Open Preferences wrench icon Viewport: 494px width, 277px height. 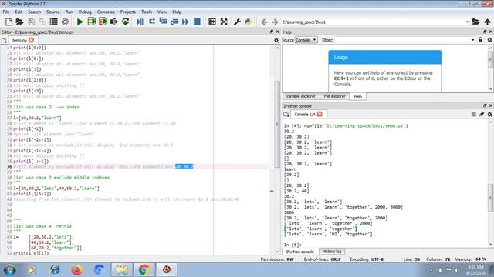point(237,22)
